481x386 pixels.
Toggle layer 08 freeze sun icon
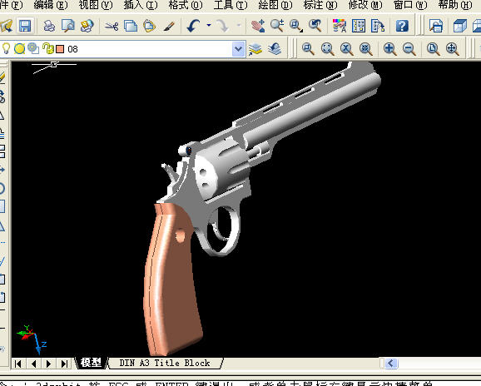(20, 48)
